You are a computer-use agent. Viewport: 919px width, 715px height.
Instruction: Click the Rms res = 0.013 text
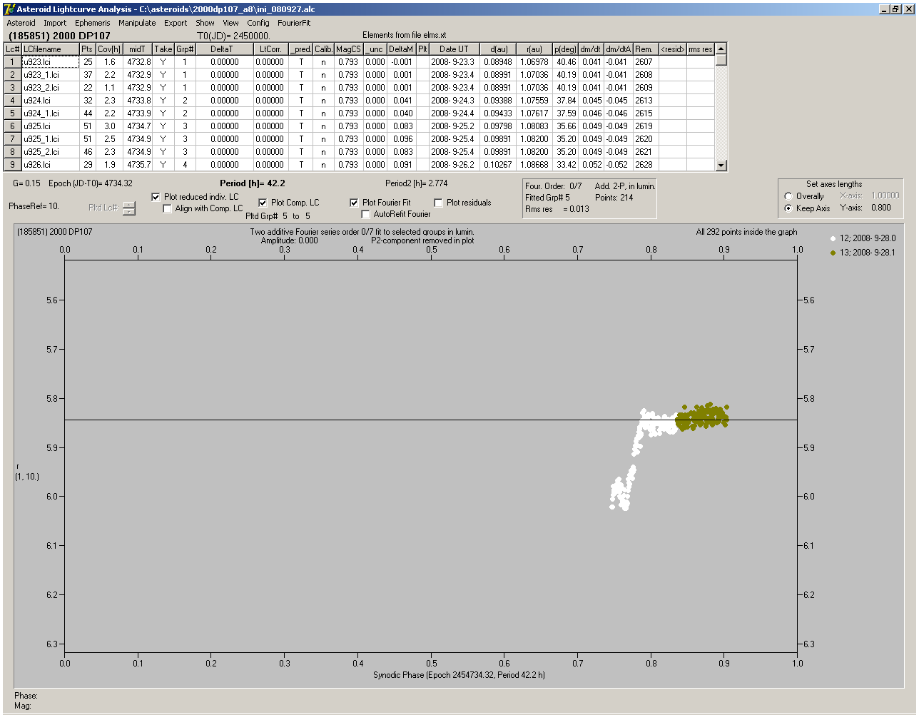557,209
